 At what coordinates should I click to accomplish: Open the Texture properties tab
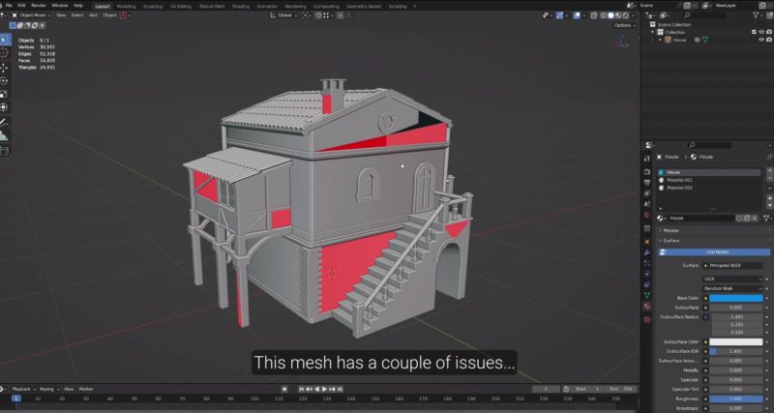(647, 320)
